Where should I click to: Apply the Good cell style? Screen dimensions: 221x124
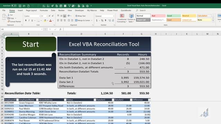coord(174,16)
